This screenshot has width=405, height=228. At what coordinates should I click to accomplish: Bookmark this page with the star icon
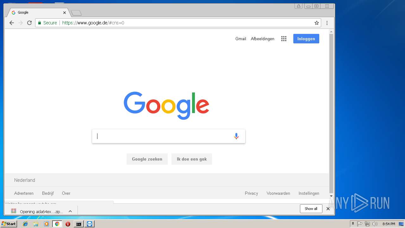click(x=316, y=23)
